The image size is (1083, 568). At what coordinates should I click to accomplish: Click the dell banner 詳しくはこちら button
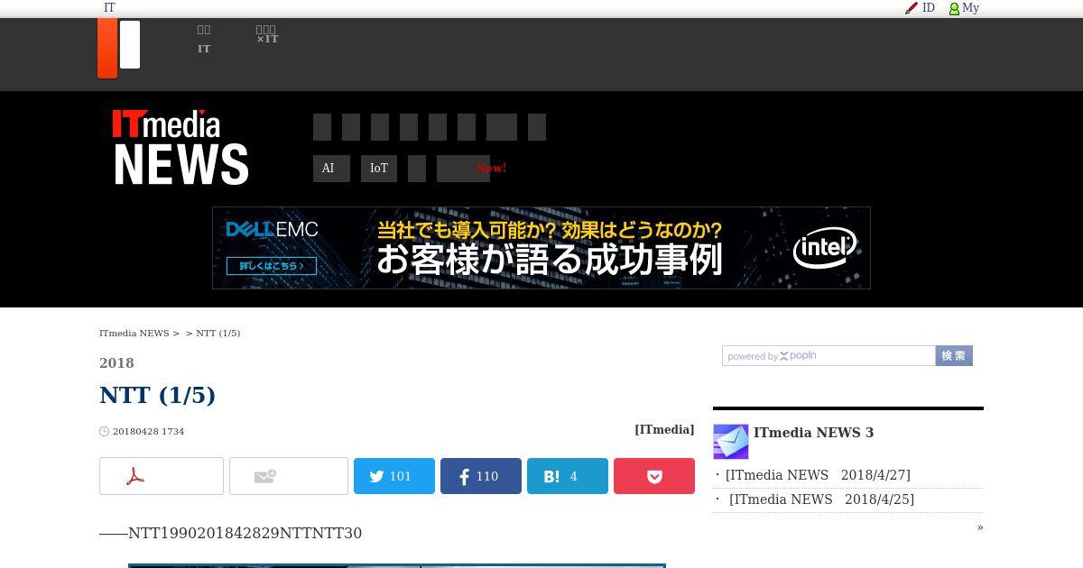[272, 266]
